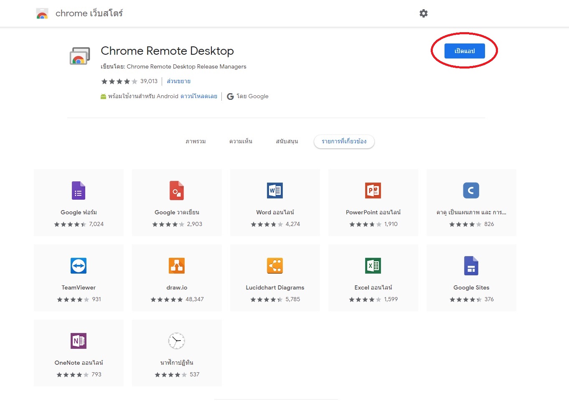Click the โดย Google publisher text
The width and height of the screenshot is (569, 404).
click(x=252, y=97)
